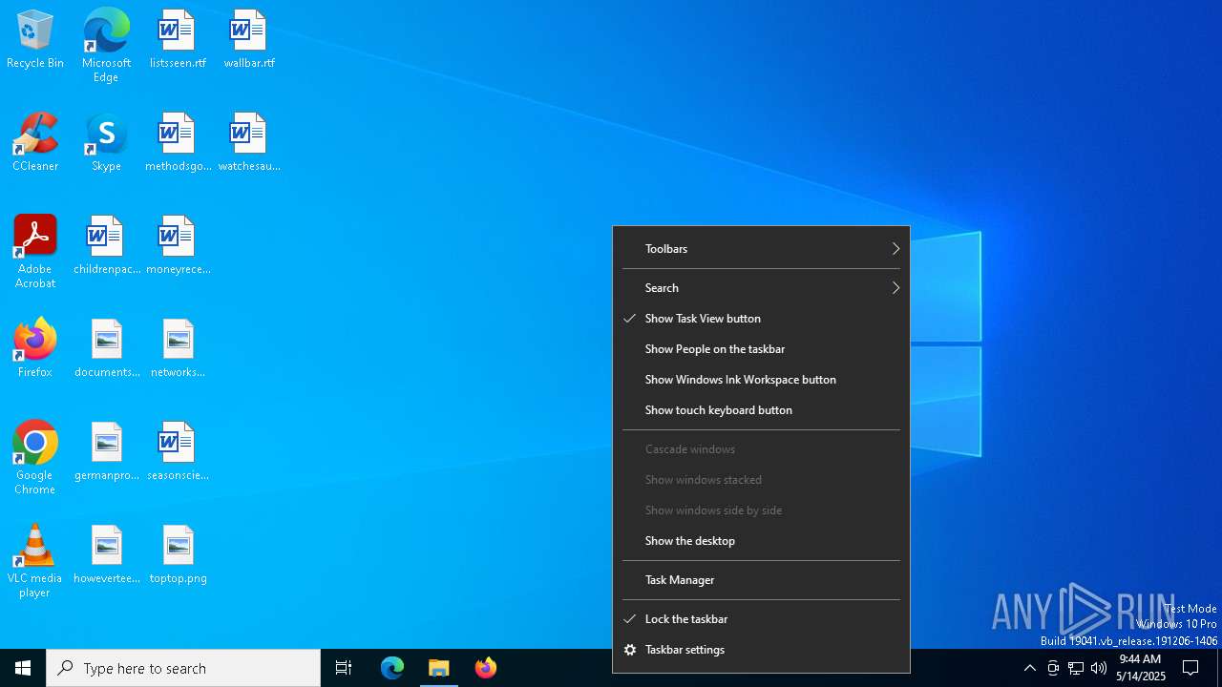This screenshot has height=687, width=1222.
Task: Click the meet now tray icon
Action: click(1053, 668)
